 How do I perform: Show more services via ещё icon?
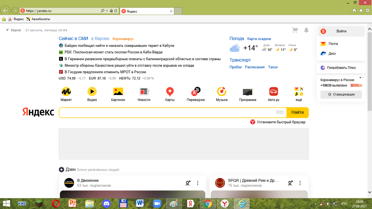pyautogui.click(x=299, y=91)
